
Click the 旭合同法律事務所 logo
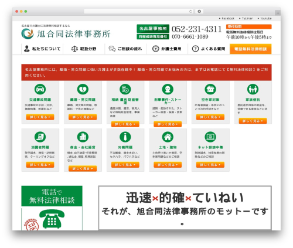coord(66,33)
